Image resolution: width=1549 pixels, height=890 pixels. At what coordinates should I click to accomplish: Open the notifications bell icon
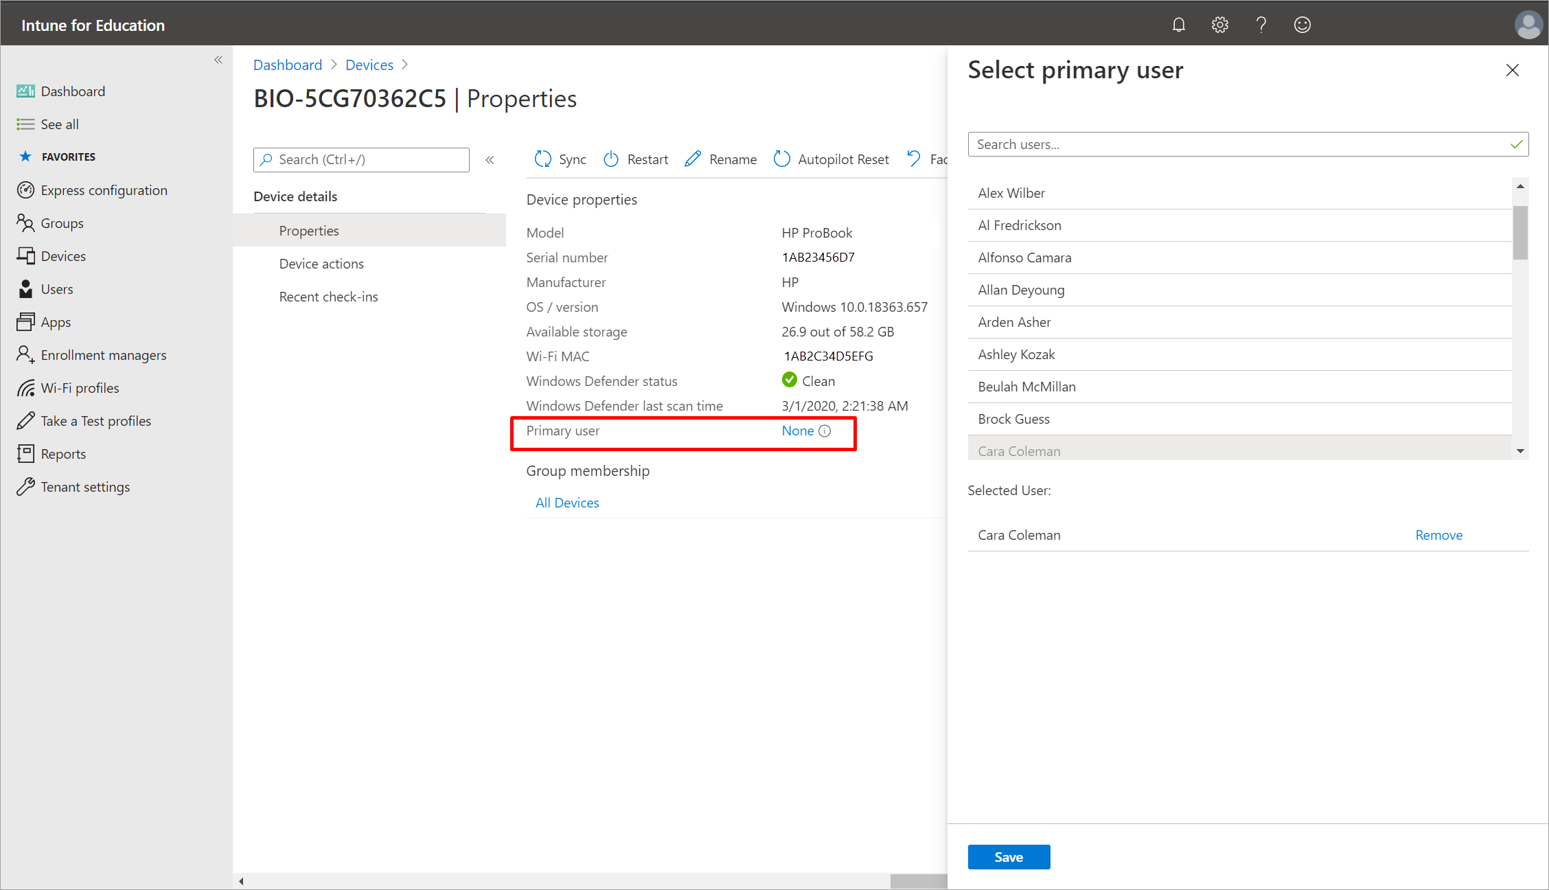(x=1178, y=25)
